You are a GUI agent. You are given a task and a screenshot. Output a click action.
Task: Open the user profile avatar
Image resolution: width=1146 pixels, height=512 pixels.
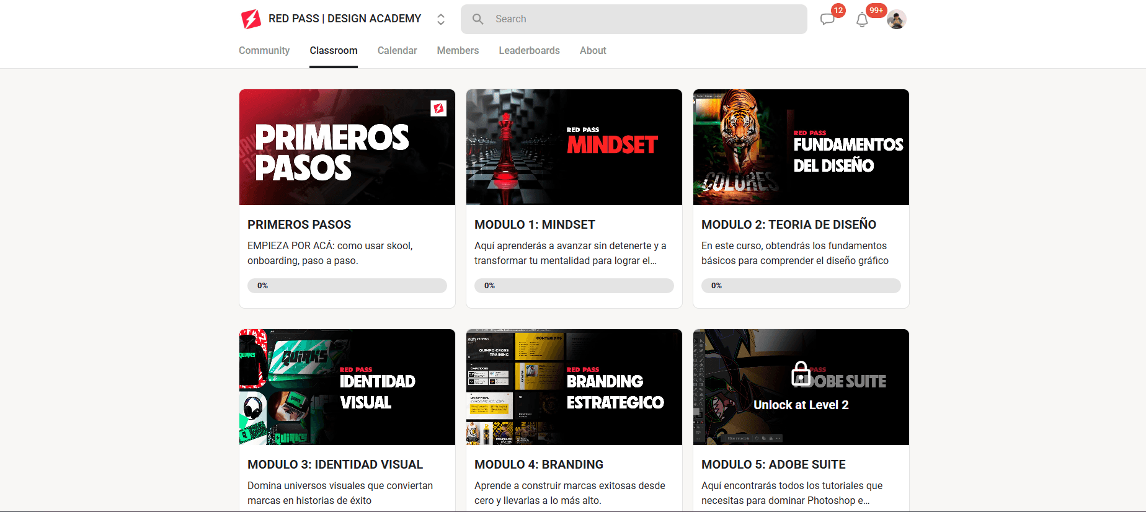[897, 19]
